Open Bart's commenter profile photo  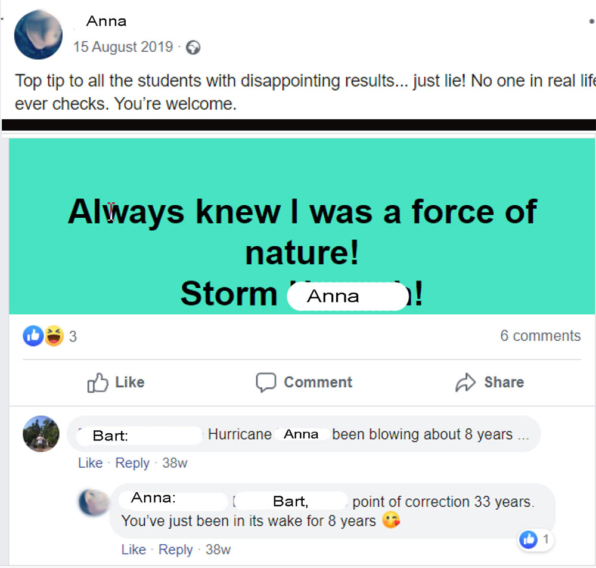(41, 434)
